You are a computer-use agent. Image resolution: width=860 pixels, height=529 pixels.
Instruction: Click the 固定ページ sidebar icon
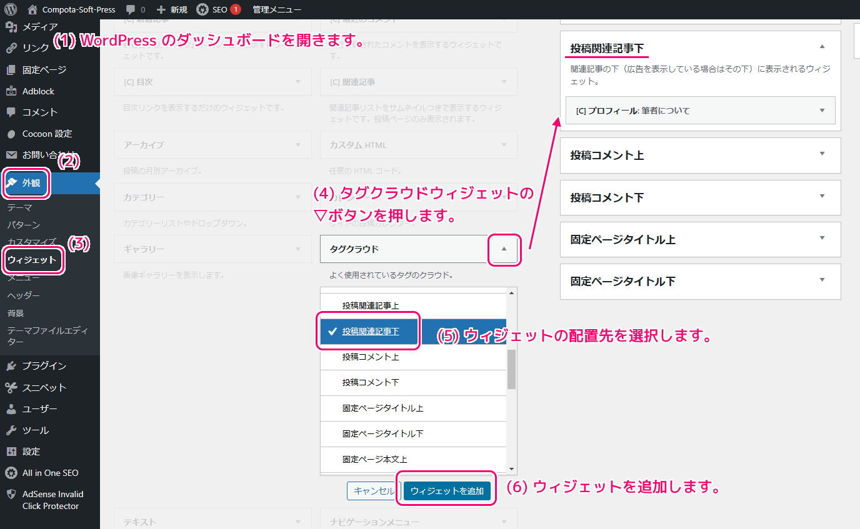[x=11, y=70]
